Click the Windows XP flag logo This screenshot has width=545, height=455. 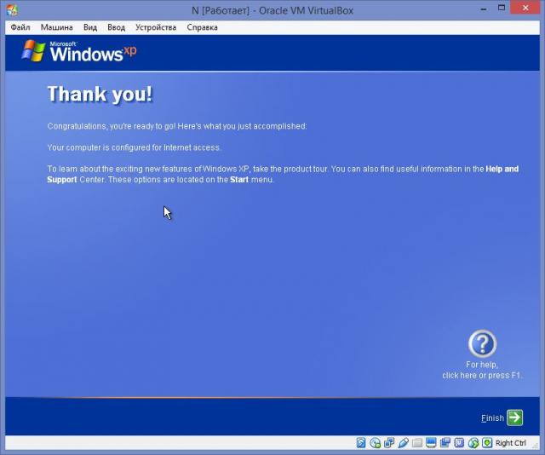pyautogui.click(x=33, y=51)
